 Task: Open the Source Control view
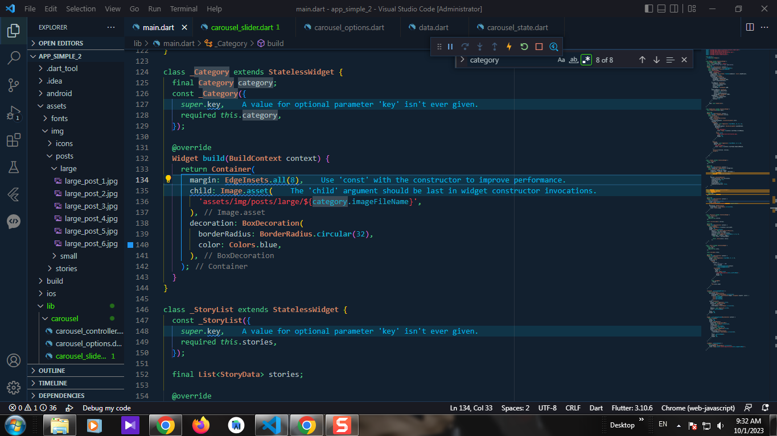14,85
